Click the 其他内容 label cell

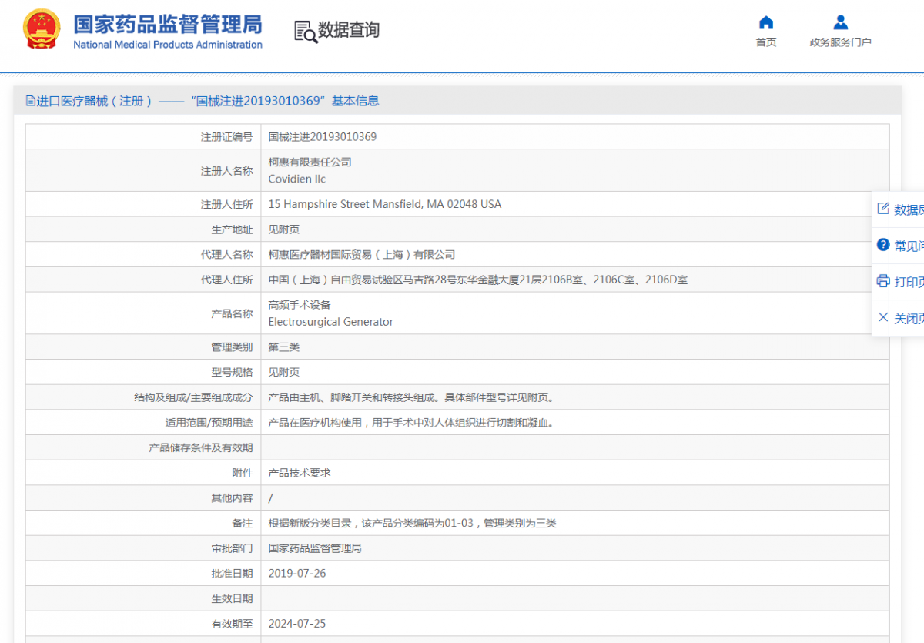pos(143,498)
